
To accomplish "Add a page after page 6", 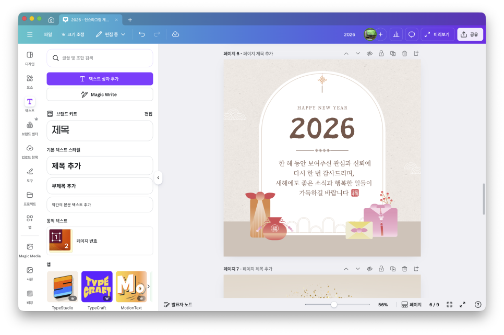I will pyautogui.click(x=416, y=54).
